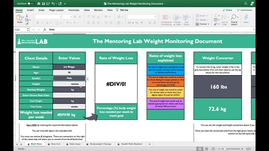Click the Paste clipboard icon
Viewport: 269px width, 151px height.
(19, 18)
